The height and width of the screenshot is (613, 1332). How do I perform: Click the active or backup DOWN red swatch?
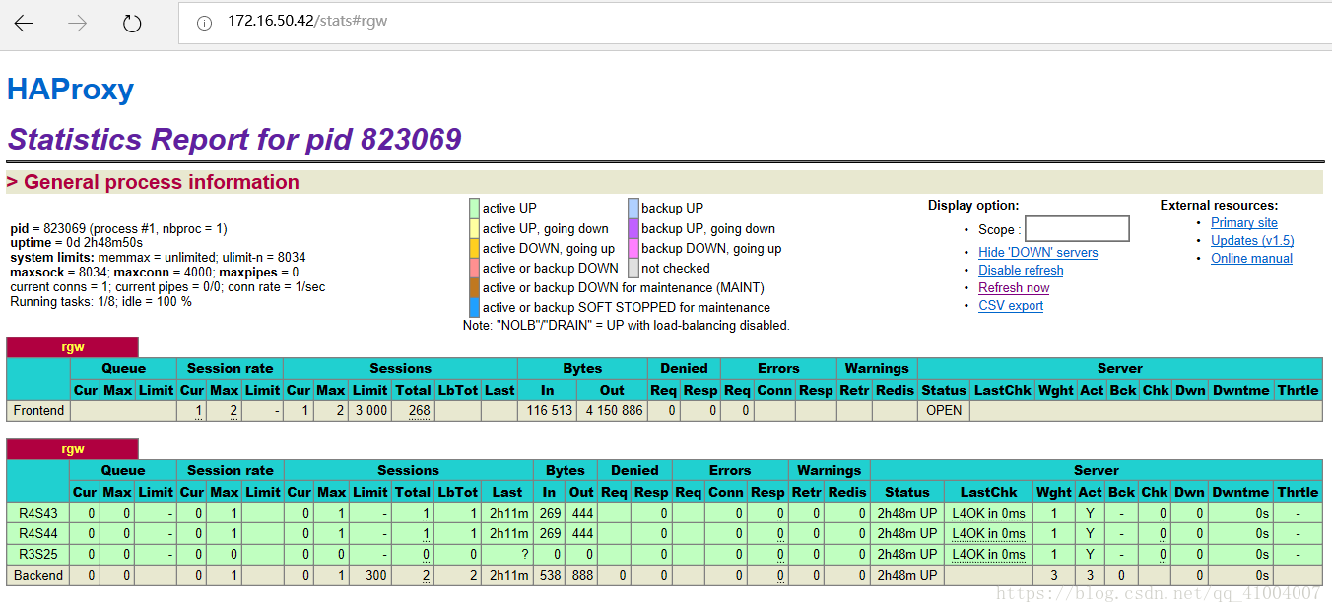pos(474,268)
